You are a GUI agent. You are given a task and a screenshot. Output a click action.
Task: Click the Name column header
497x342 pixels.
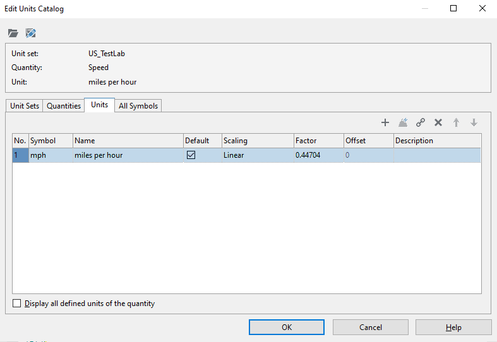click(128, 141)
